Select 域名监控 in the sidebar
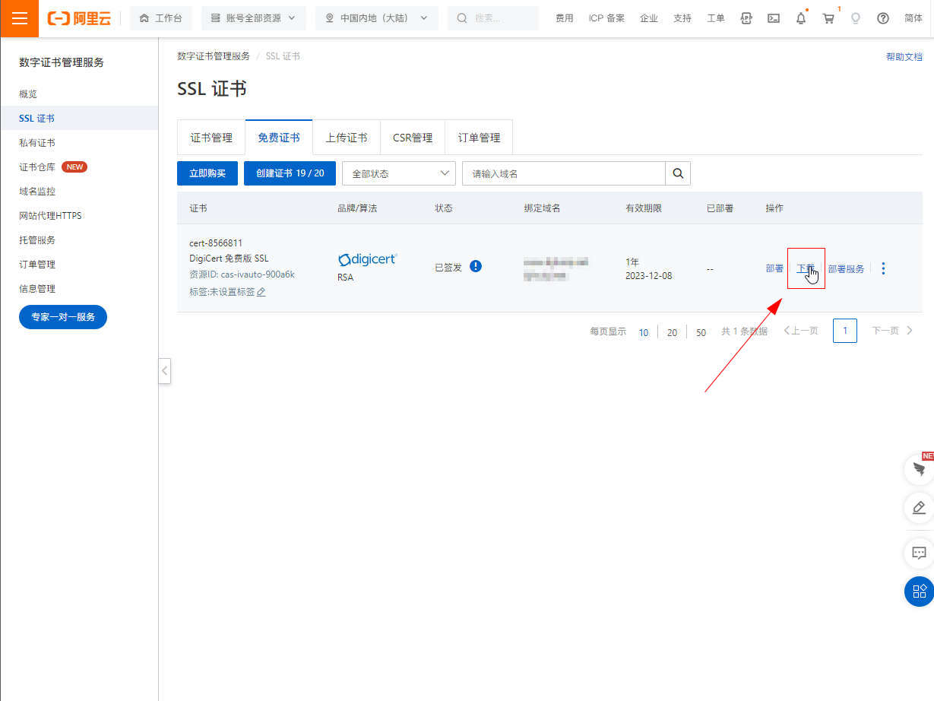934x701 pixels. [x=37, y=192]
